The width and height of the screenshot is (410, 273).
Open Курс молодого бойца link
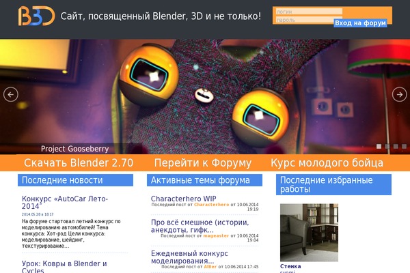click(327, 162)
